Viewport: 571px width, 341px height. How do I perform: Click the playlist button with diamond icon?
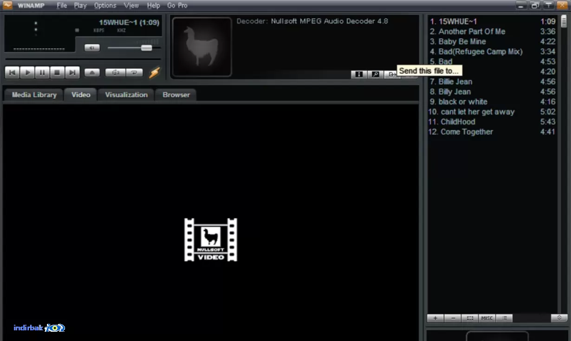[559, 318]
